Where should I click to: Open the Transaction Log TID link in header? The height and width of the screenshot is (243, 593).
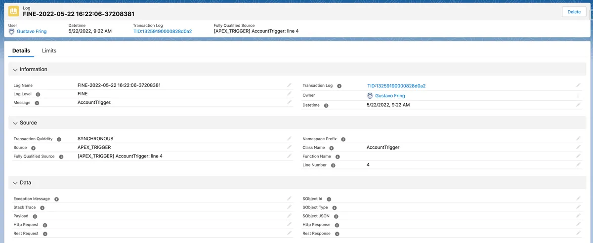[163, 31]
